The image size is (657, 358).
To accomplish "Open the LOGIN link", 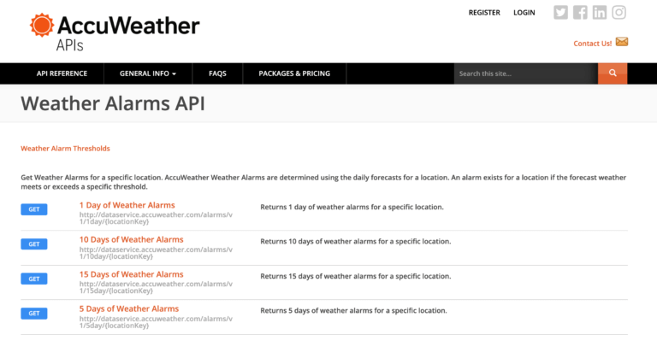I will (x=524, y=13).
